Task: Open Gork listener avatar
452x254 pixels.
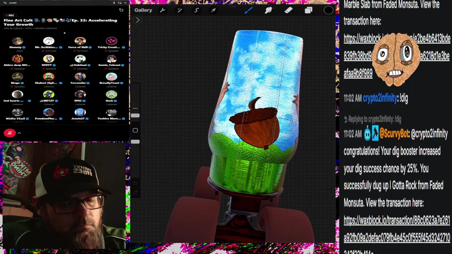Action: tap(112, 95)
